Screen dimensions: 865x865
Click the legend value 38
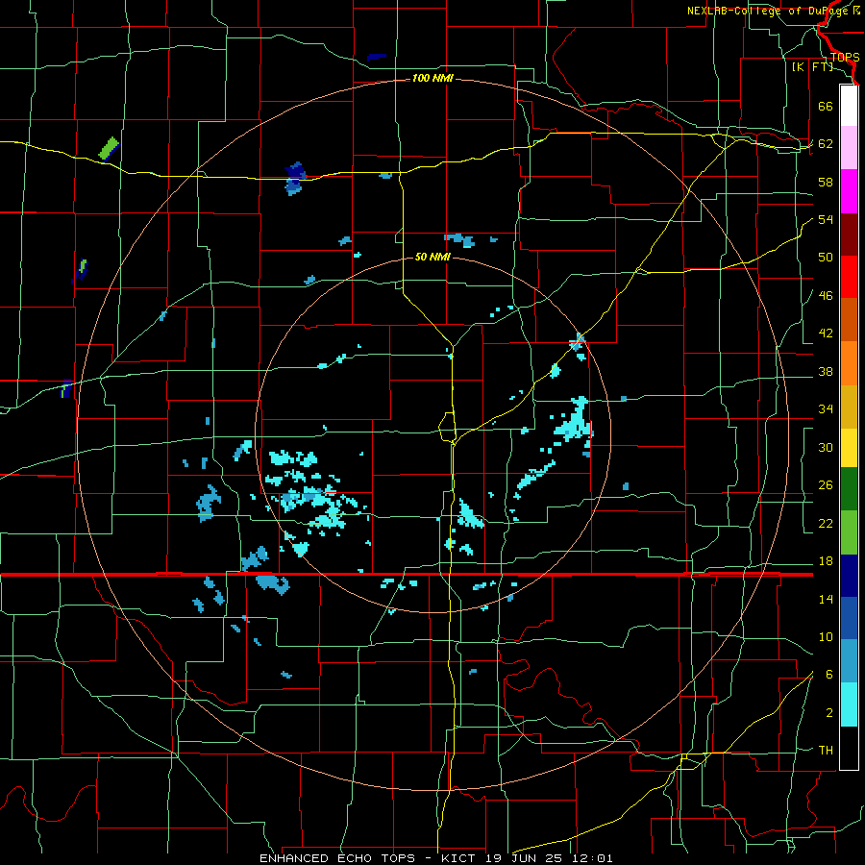point(826,371)
